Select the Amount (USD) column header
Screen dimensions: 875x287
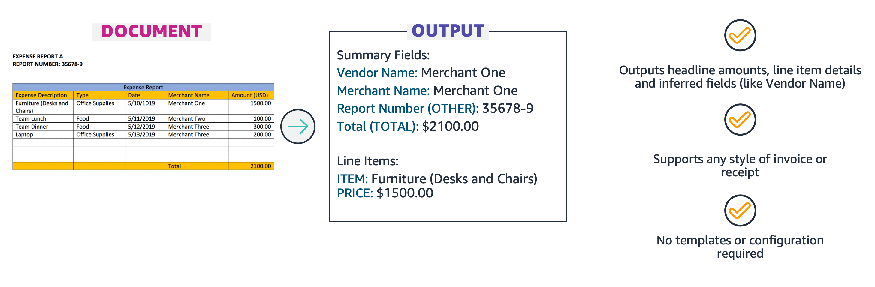click(x=251, y=95)
